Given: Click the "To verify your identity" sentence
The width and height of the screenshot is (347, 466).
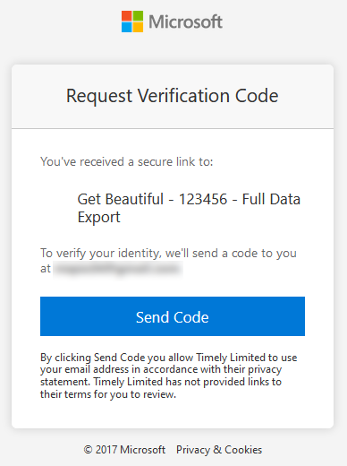Looking at the screenshot, I should [x=168, y=261].
